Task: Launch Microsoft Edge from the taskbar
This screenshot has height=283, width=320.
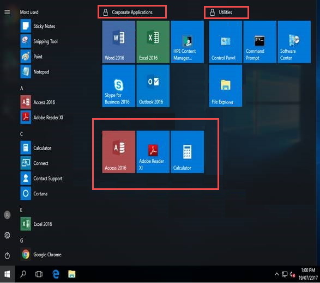Action: pyautogui.click(x=56, y=274)
